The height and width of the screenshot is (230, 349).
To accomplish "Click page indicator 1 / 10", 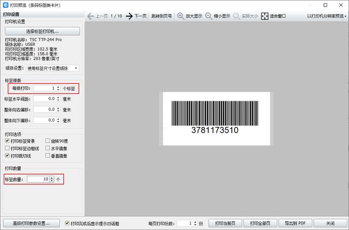I will pos(116,16).
